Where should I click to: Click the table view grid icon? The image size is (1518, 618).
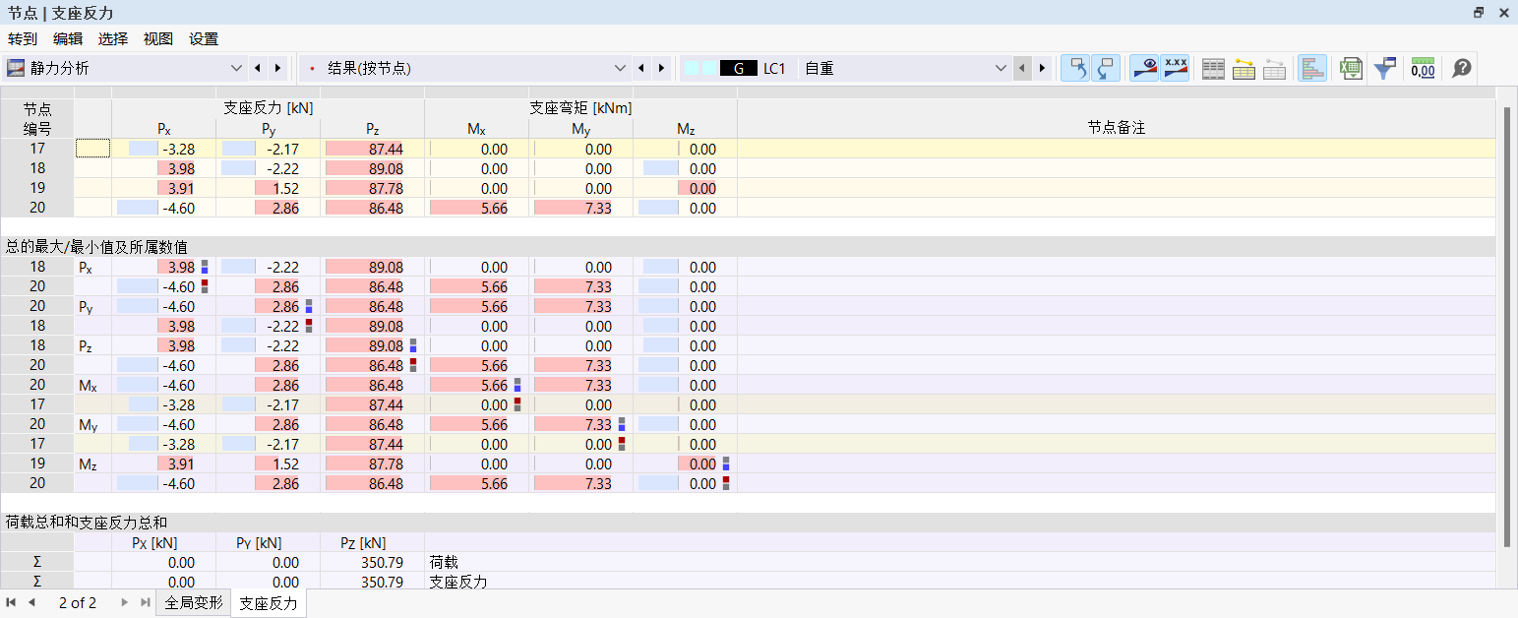pos(1213,68)
